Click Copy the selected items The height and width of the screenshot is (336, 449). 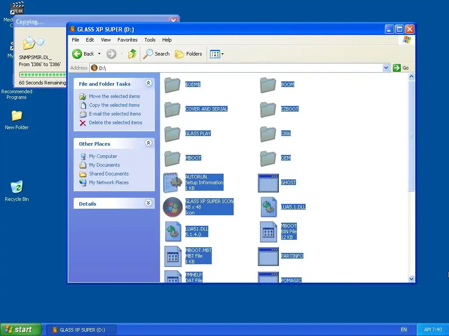click(114, 105)
